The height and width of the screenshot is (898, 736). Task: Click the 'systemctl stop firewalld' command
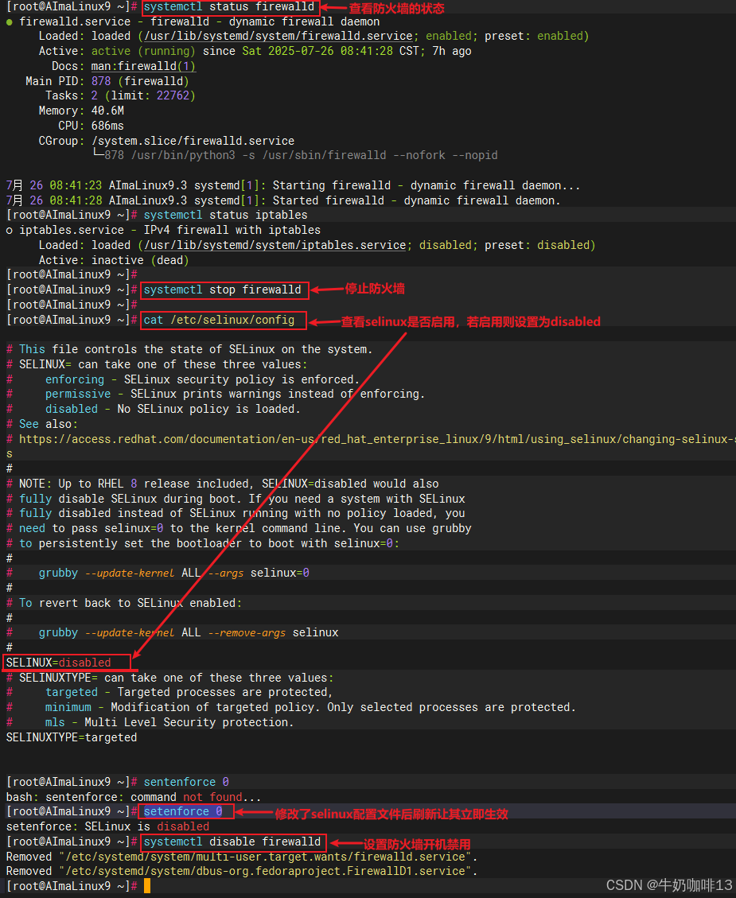pyautogui.click(x=222, y=290)
